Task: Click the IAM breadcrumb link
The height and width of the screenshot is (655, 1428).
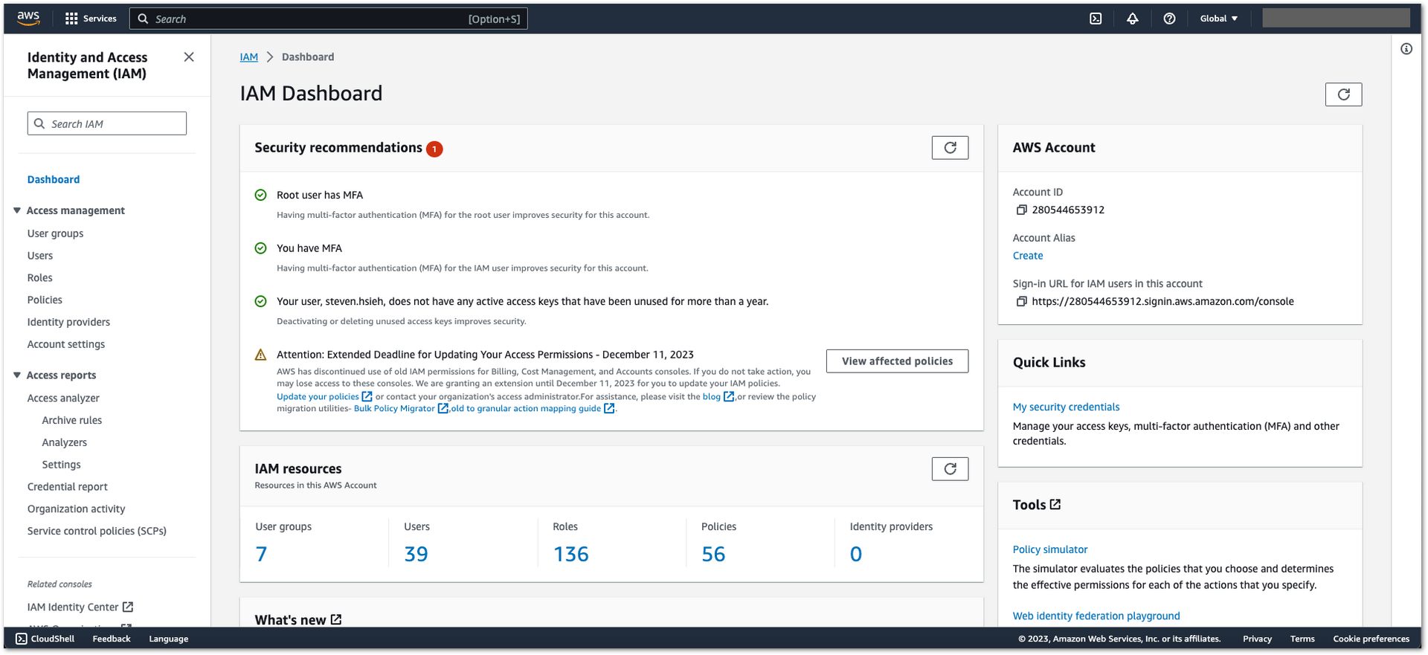Action: (249, 57)
